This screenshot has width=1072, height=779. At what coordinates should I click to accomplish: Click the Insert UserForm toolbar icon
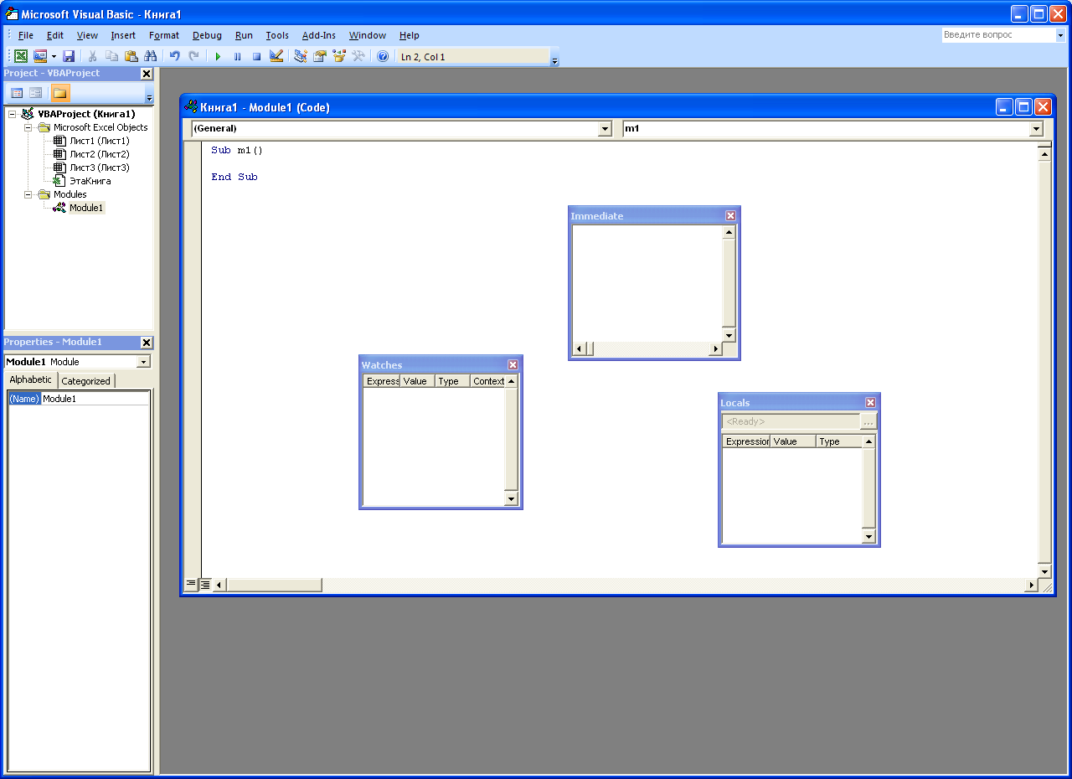[39, 56]
